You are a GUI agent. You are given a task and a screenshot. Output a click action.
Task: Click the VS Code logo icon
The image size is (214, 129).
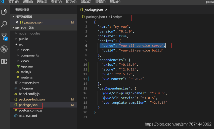(x=3, y=2)
